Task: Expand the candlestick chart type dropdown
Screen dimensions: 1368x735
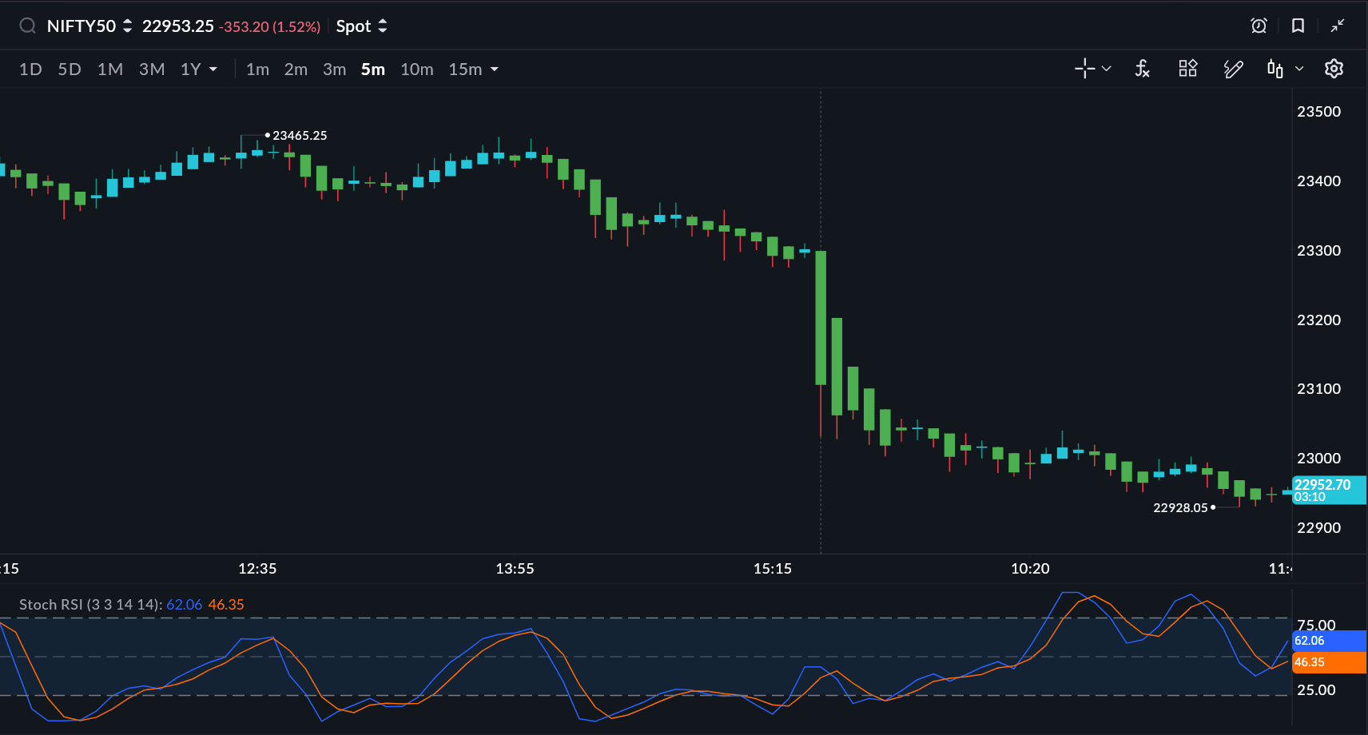Action: click(x=1299, y=70)
